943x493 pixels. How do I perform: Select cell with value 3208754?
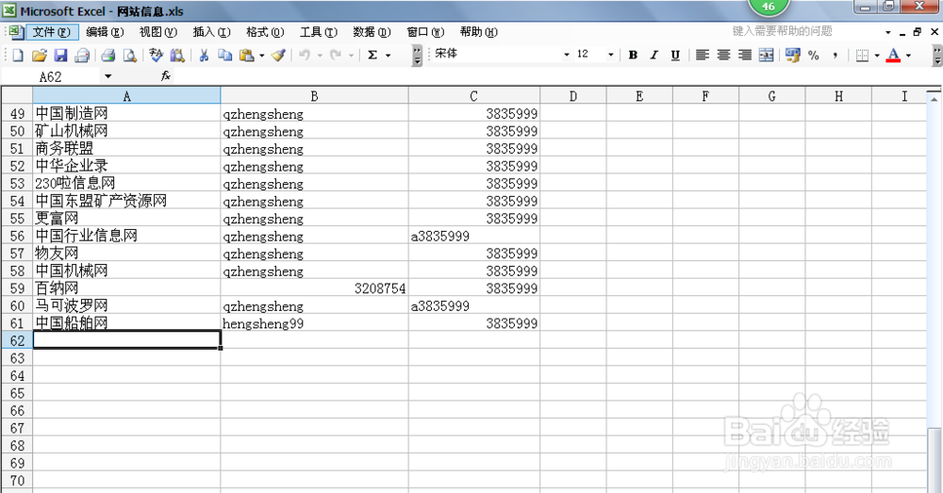tap(315, 288)
